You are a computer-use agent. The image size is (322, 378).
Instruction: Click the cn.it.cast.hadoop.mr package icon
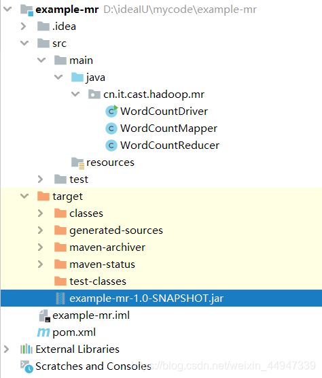pyautogui.click(x=94, y=94)
